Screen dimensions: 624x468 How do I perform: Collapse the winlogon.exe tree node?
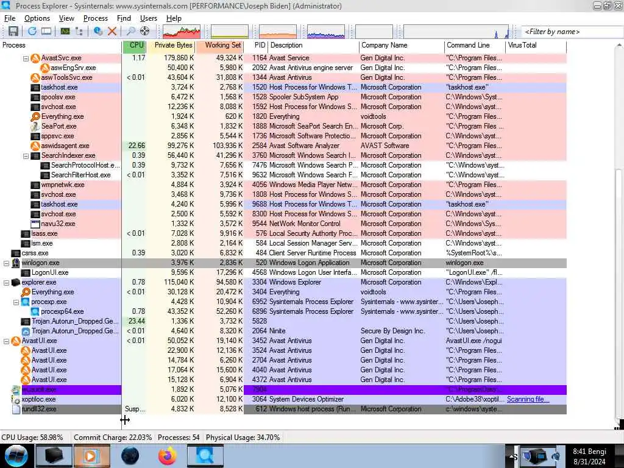tap(6, 263)
